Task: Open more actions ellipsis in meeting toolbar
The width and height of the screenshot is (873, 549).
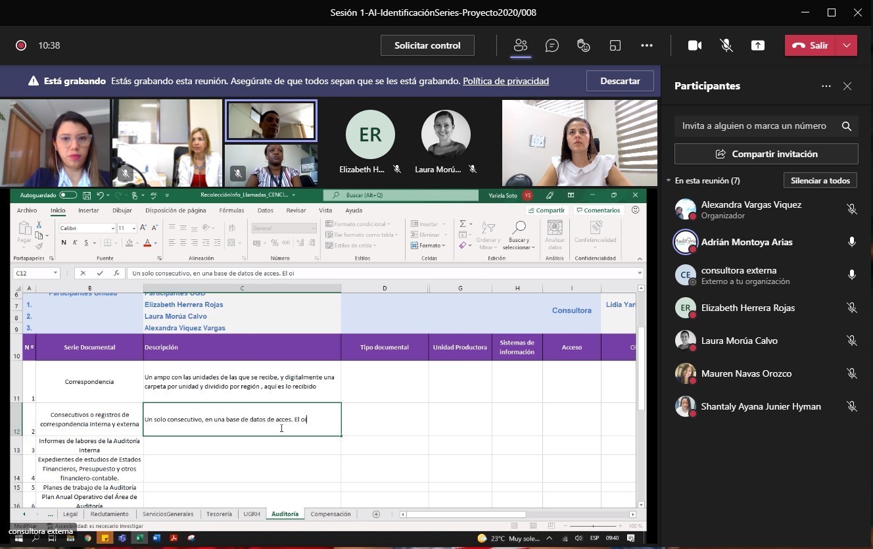Action: click(646, 45)
